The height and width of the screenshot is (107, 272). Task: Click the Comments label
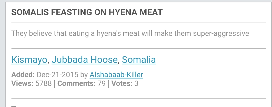(76, 83)
